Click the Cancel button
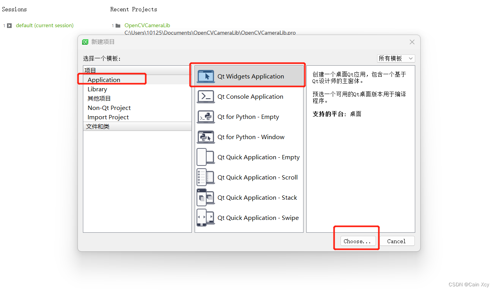The image size is (495, 291). (x=397, y=241)
